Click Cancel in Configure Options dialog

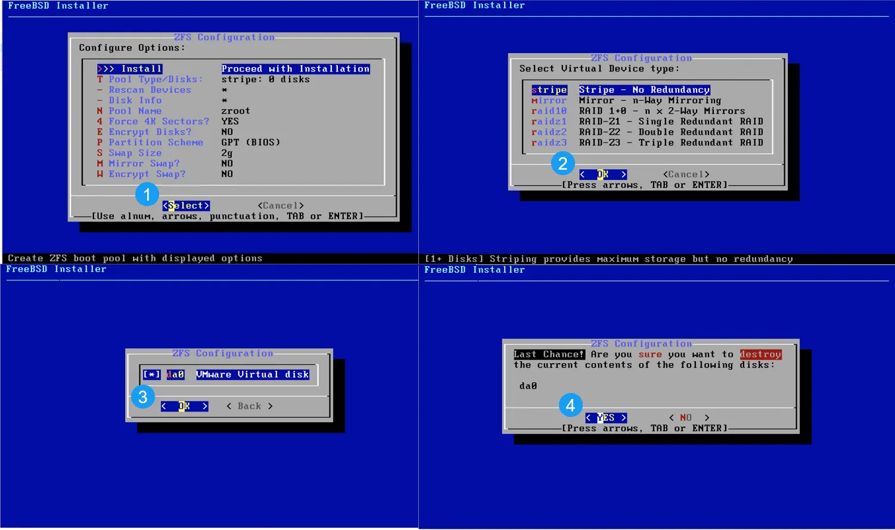point(281,206)
